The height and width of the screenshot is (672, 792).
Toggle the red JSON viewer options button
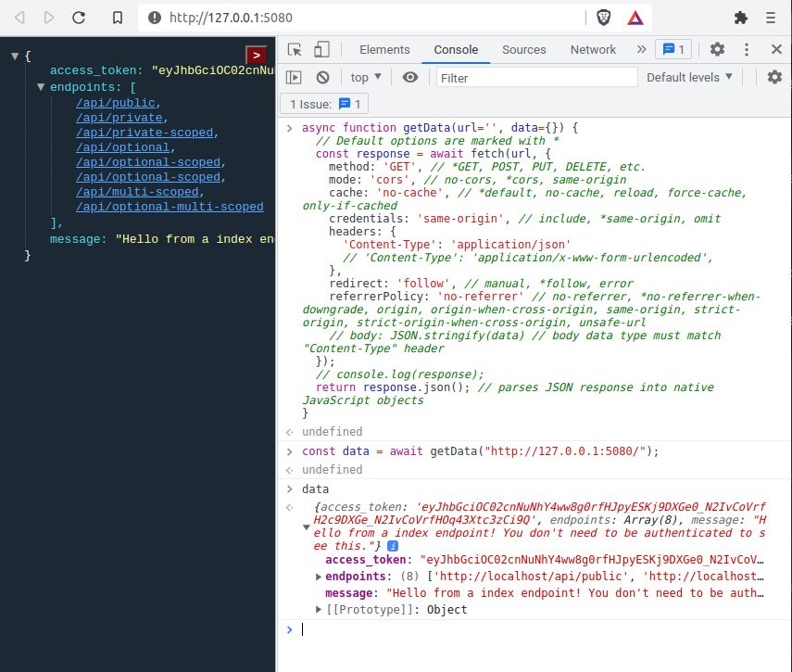pos(256,55)
